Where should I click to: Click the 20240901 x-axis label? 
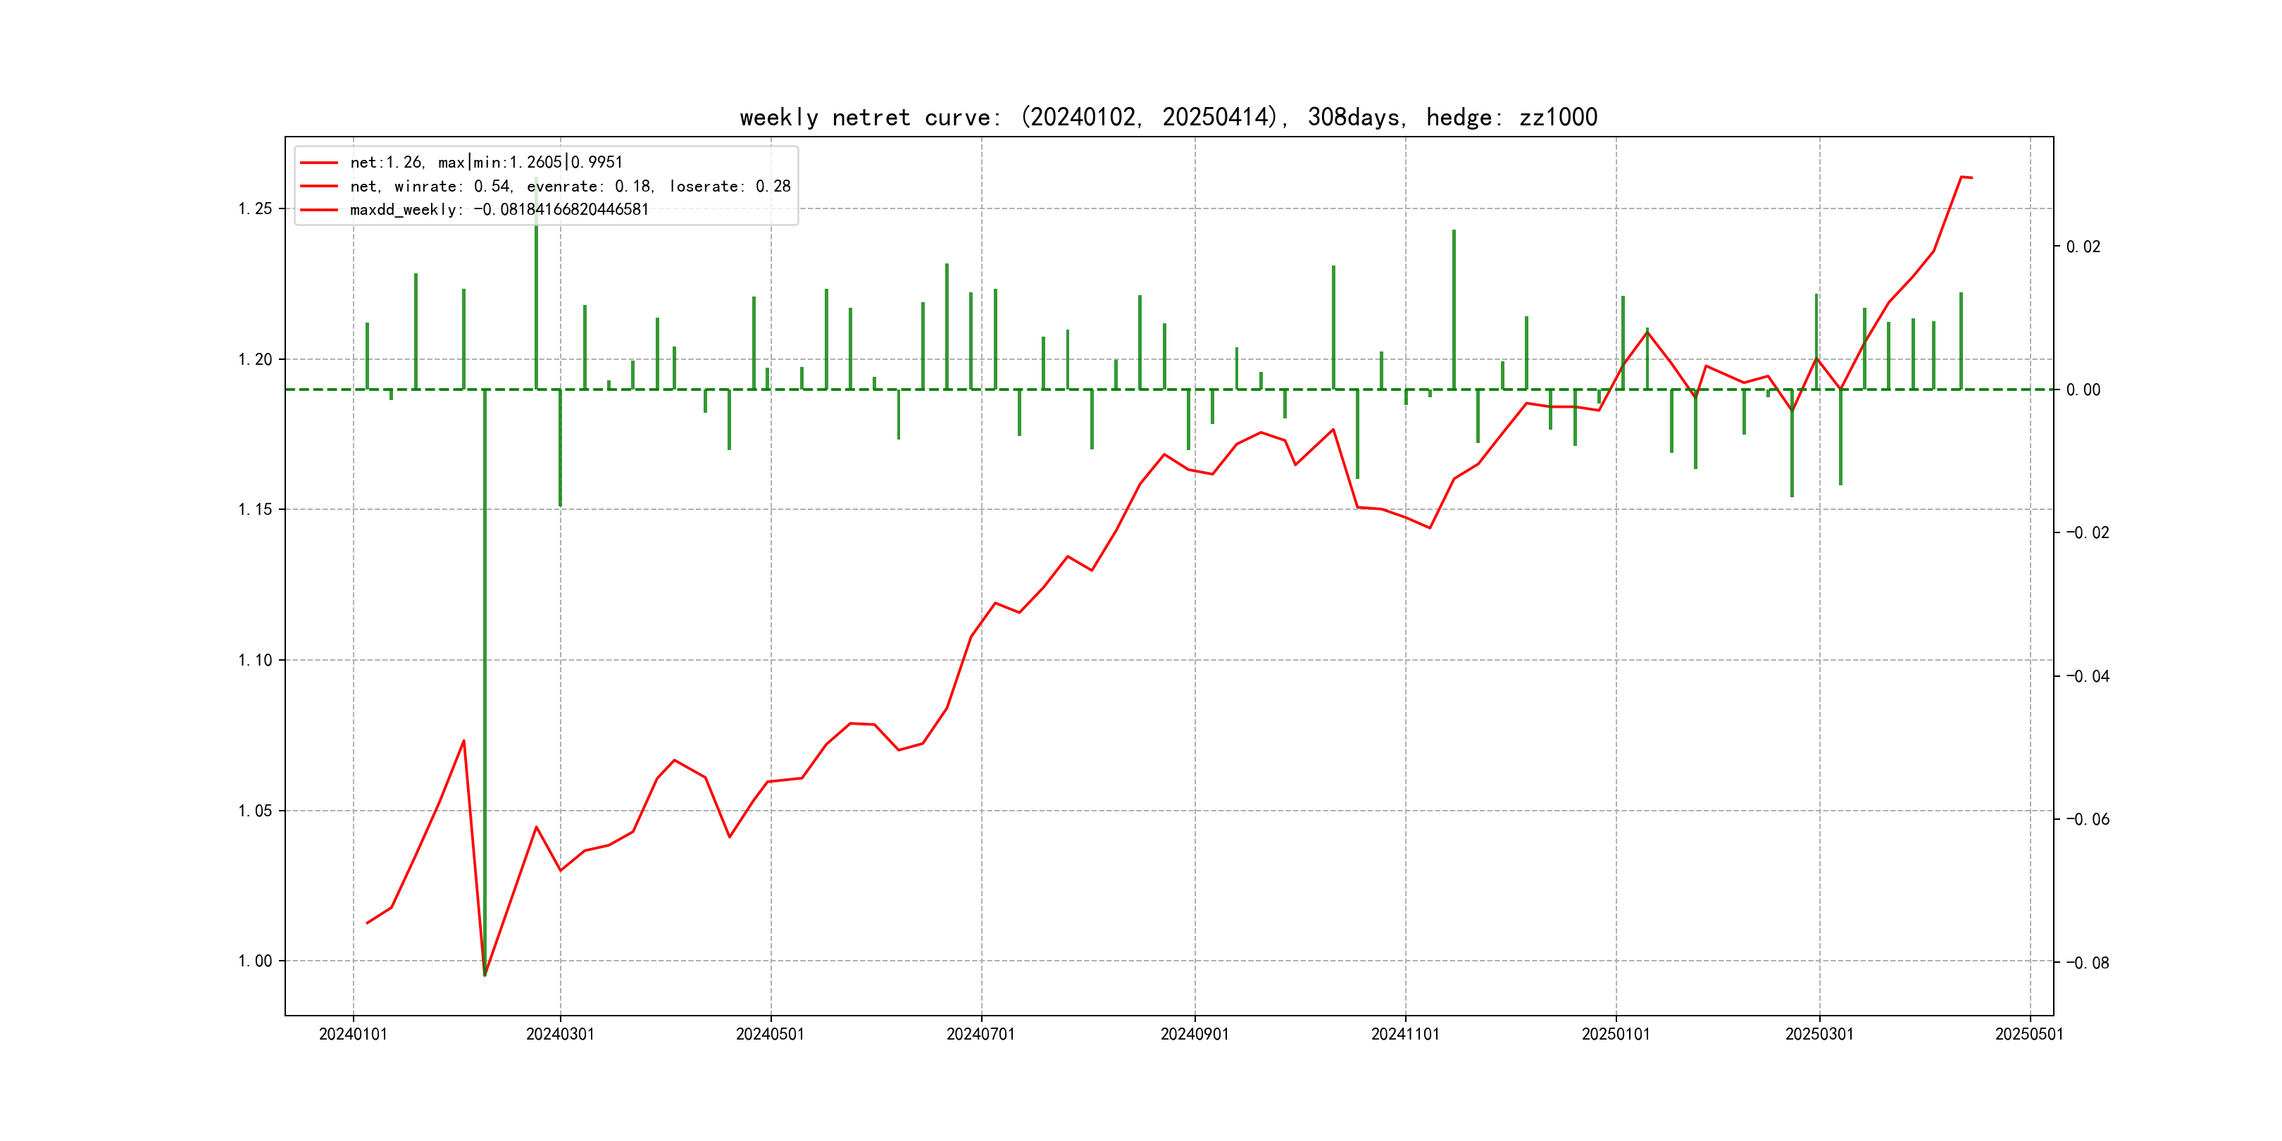(1194, 1034)
